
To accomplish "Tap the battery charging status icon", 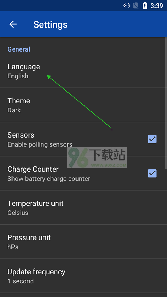I will pyautogui.click(x=145, y=6).
